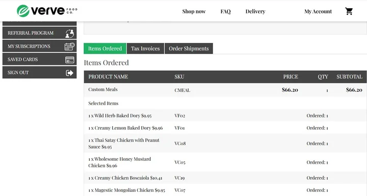Click the Referral Program people icon
This screenshot has height=196, width=367.
coord(69,33)
